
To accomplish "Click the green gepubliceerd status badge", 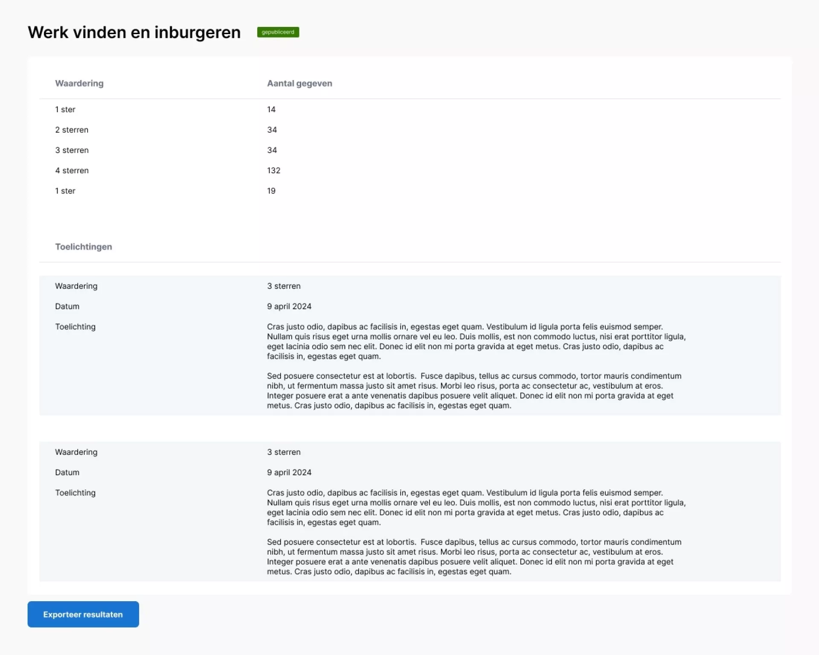I will (x=278, y=32).
